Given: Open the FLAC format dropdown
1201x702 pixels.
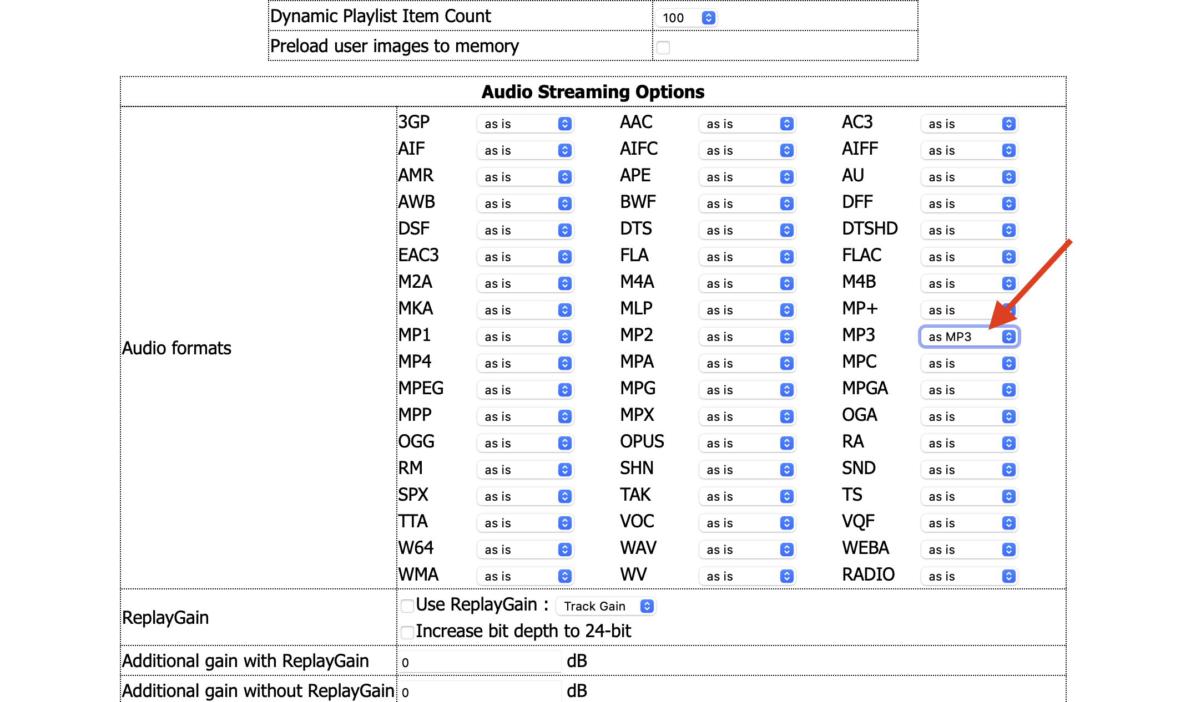Looking at the screenshot, I should (968, 257).
